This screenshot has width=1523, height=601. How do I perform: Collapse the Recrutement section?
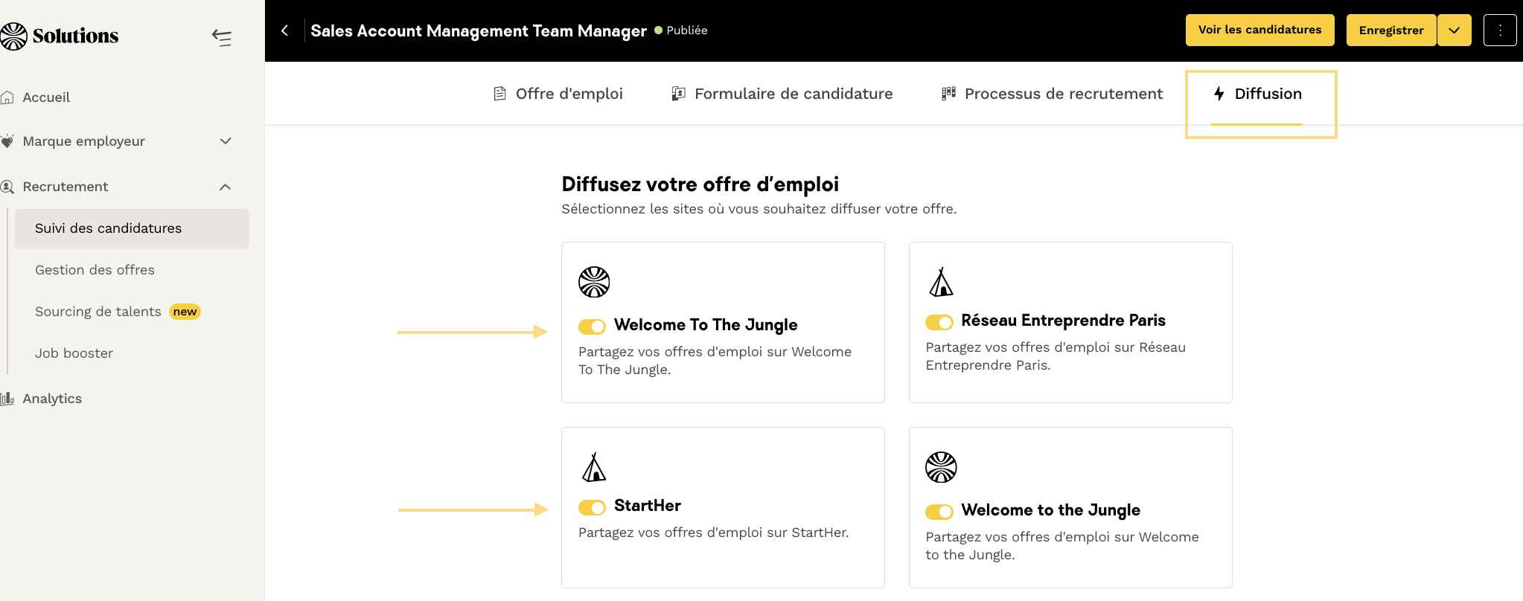click(x=226, y=187)
